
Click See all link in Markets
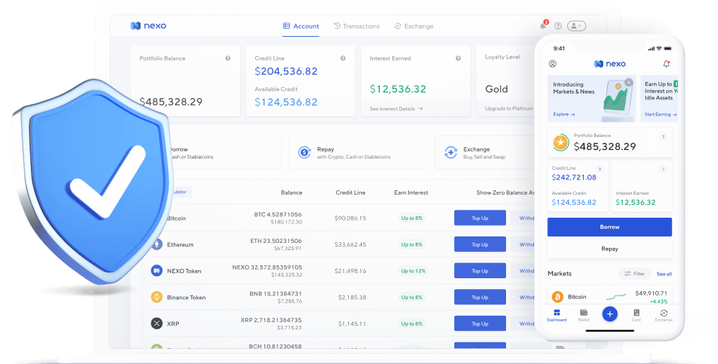pyautogui.click(x=664, y=274)
